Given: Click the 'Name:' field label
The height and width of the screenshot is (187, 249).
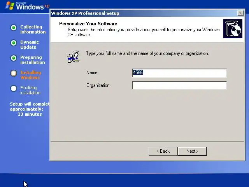Looking at the screenshot, I should click(x=92, y=72).
